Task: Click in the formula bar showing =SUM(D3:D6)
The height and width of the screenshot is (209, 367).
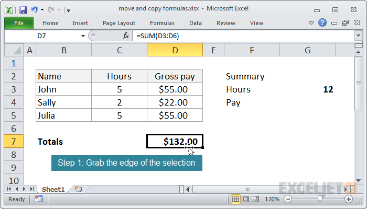Action: (x=243, y=36)
